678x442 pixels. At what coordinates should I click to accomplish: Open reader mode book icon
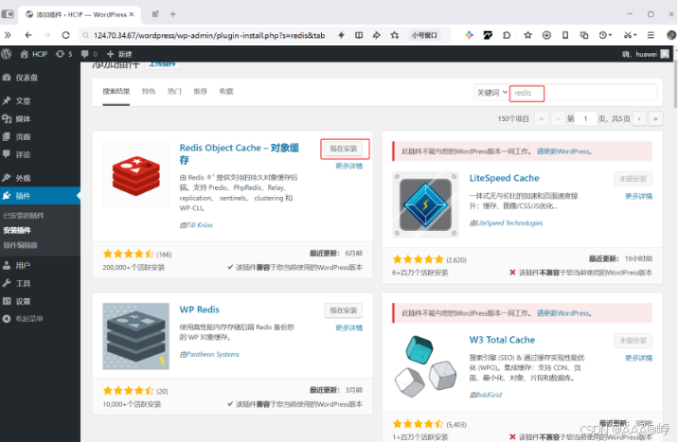click(359, 35)
